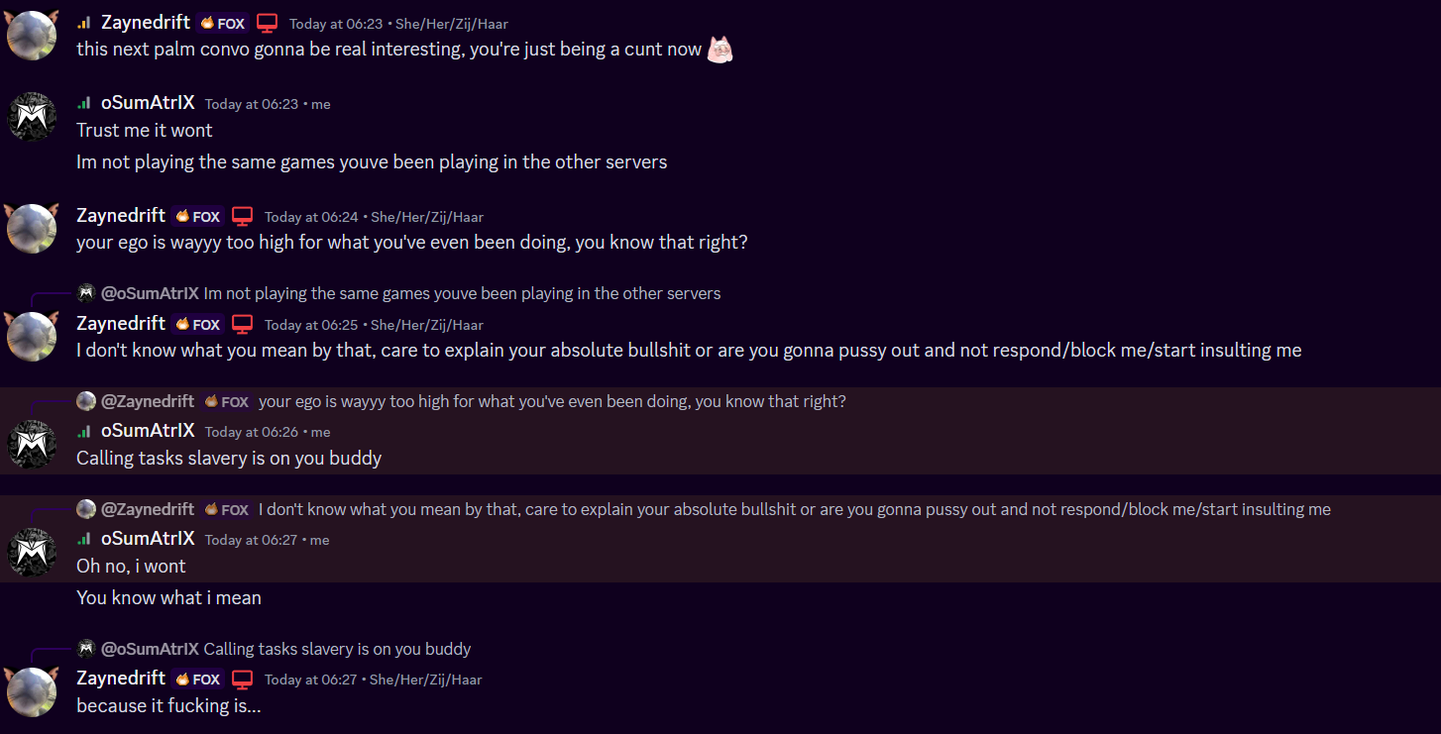Click the red monitor icon on Zaynedrift's 06:24 message
Image resolution: width=1441 pixels, height=734 pixels.
(x=243, y=216)
